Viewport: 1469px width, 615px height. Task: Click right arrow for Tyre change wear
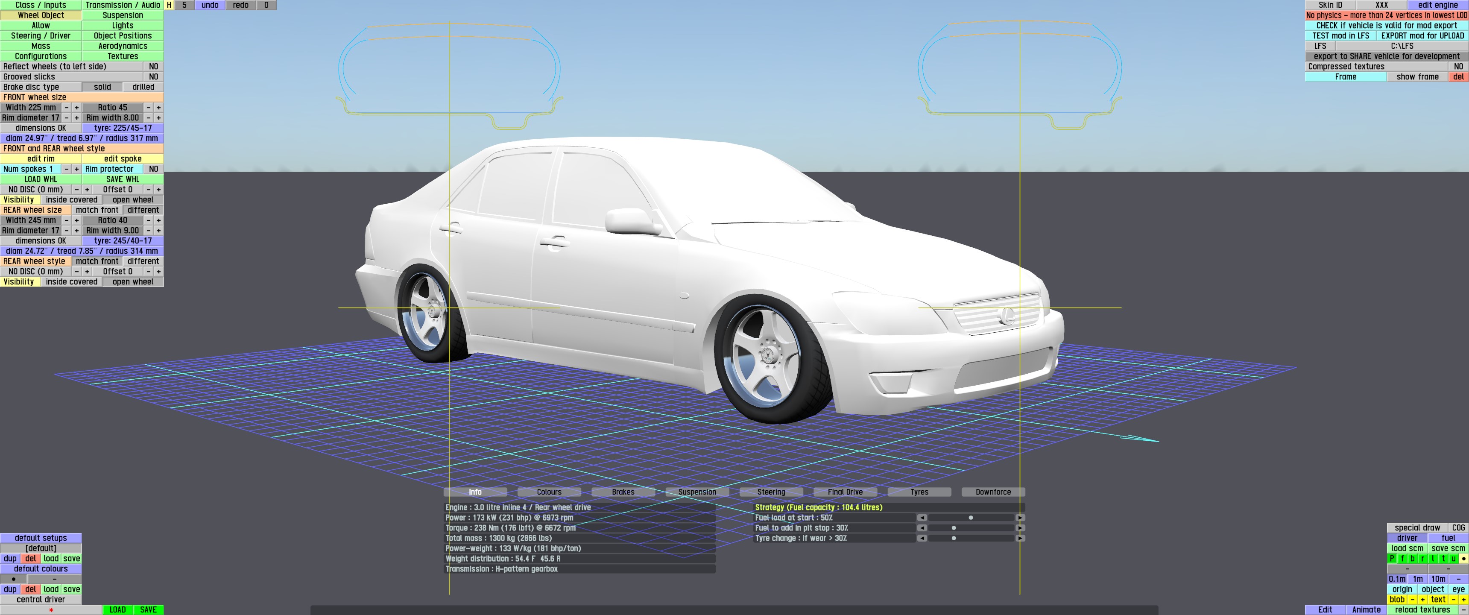pos(1020,538)
